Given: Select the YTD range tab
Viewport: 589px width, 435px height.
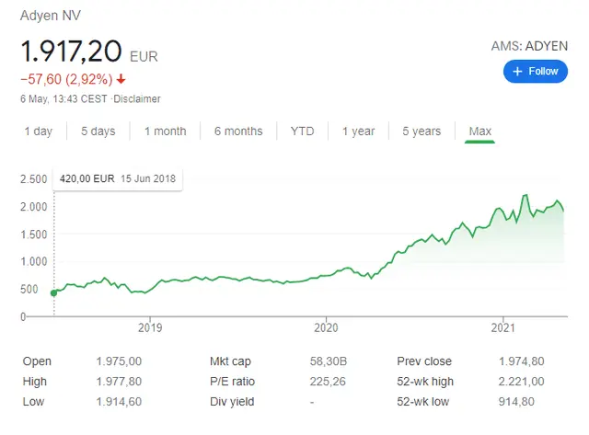Looking at the screenshot, I should 303,131.
